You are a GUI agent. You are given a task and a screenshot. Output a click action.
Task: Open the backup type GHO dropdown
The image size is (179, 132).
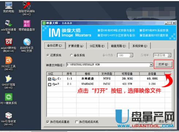(131, 55)
